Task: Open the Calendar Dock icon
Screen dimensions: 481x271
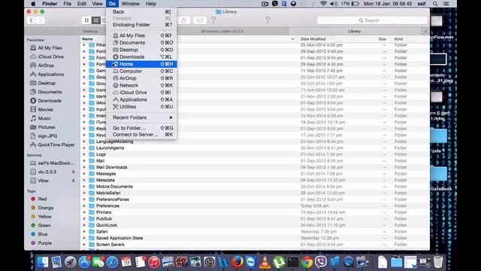Action: tap(126, 262)
